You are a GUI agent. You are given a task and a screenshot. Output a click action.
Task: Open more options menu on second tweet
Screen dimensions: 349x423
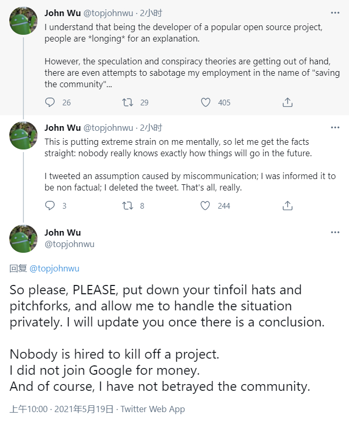coord(335,128)
